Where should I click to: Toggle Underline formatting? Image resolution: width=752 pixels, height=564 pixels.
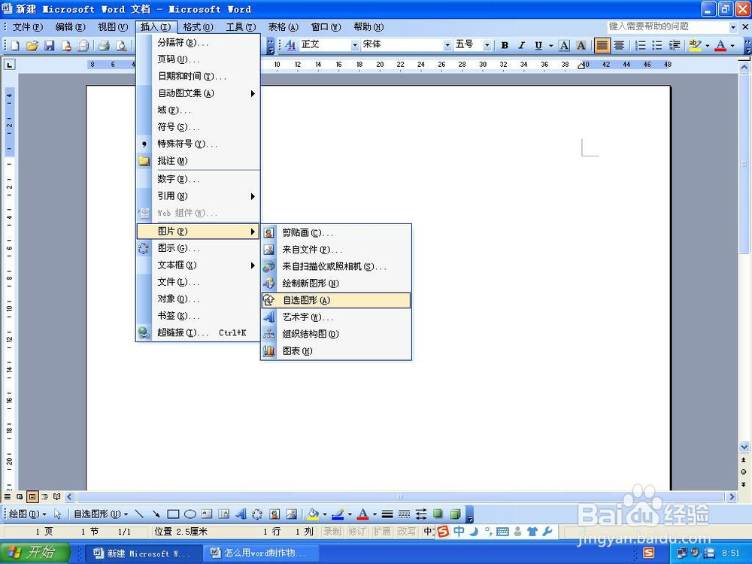point(538,45)
